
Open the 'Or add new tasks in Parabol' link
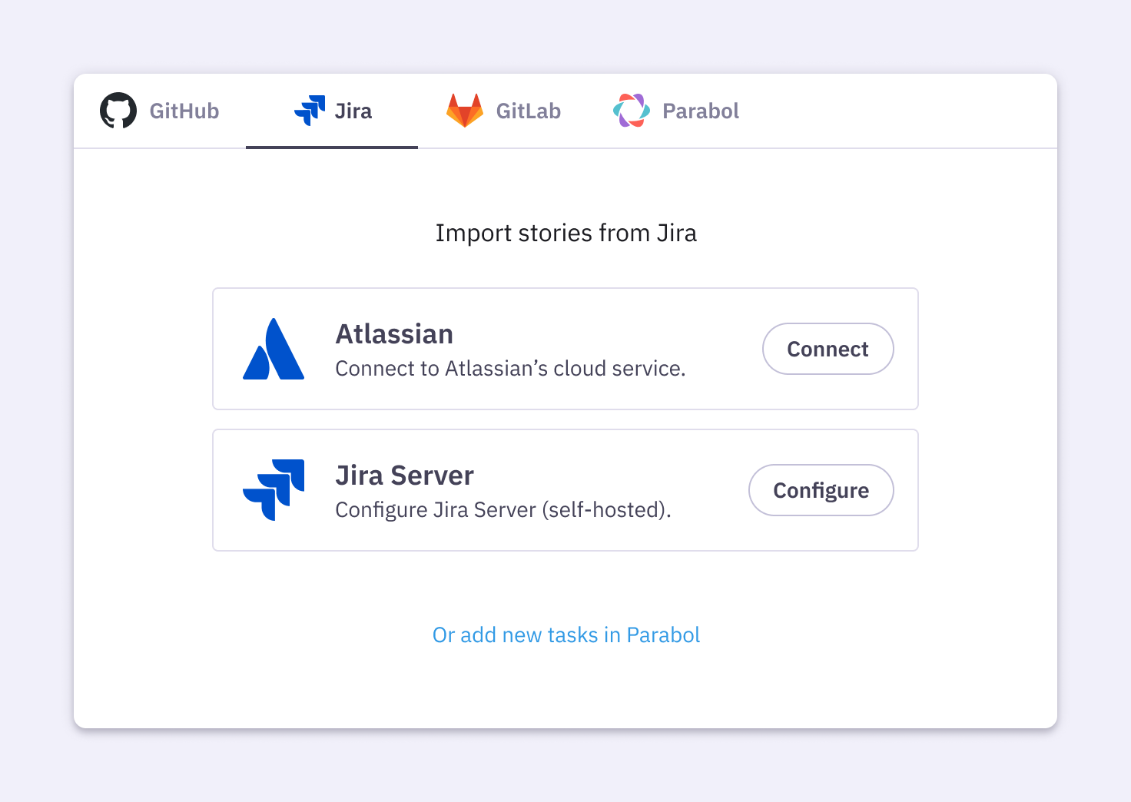point(565,635)
